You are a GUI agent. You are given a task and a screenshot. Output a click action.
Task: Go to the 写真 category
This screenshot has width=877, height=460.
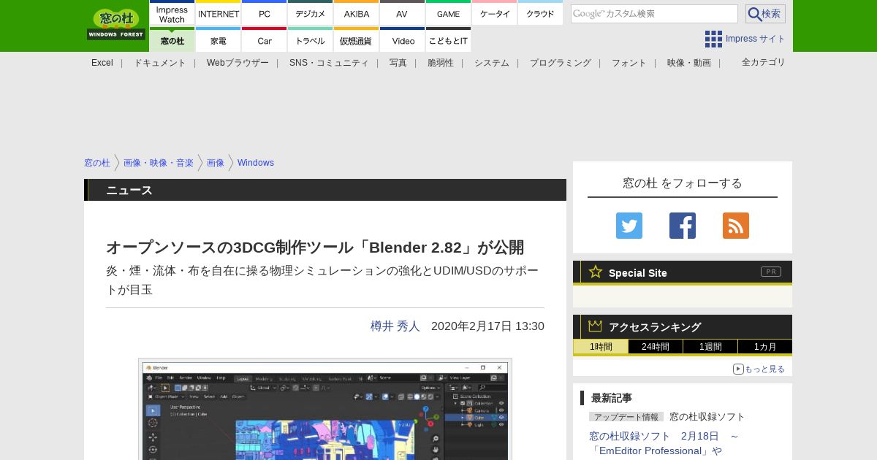[398, 63]
